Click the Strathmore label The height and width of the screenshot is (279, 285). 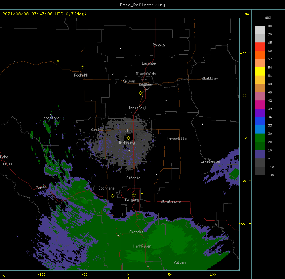click(171, 201)
